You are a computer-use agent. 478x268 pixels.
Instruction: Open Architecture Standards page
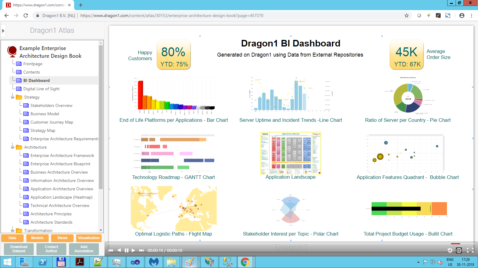[x=51, y=222]
